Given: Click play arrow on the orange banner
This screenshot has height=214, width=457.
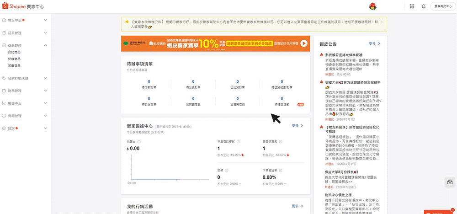Looking at the screenshot, I should pyautogui.click(x=303, y=43).
